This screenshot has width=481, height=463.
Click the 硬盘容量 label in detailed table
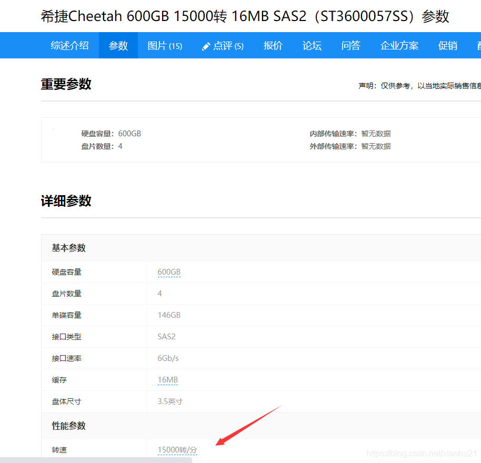[66, 272]
